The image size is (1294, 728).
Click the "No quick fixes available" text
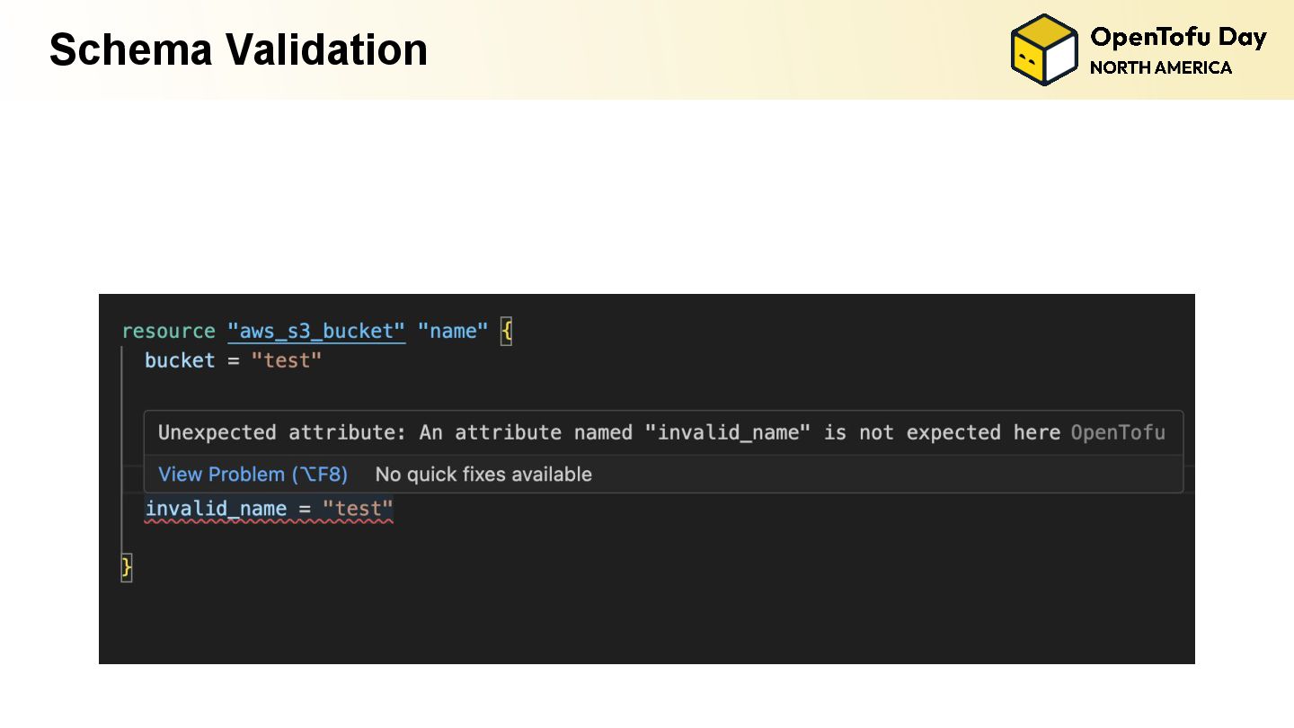point(483,475)
